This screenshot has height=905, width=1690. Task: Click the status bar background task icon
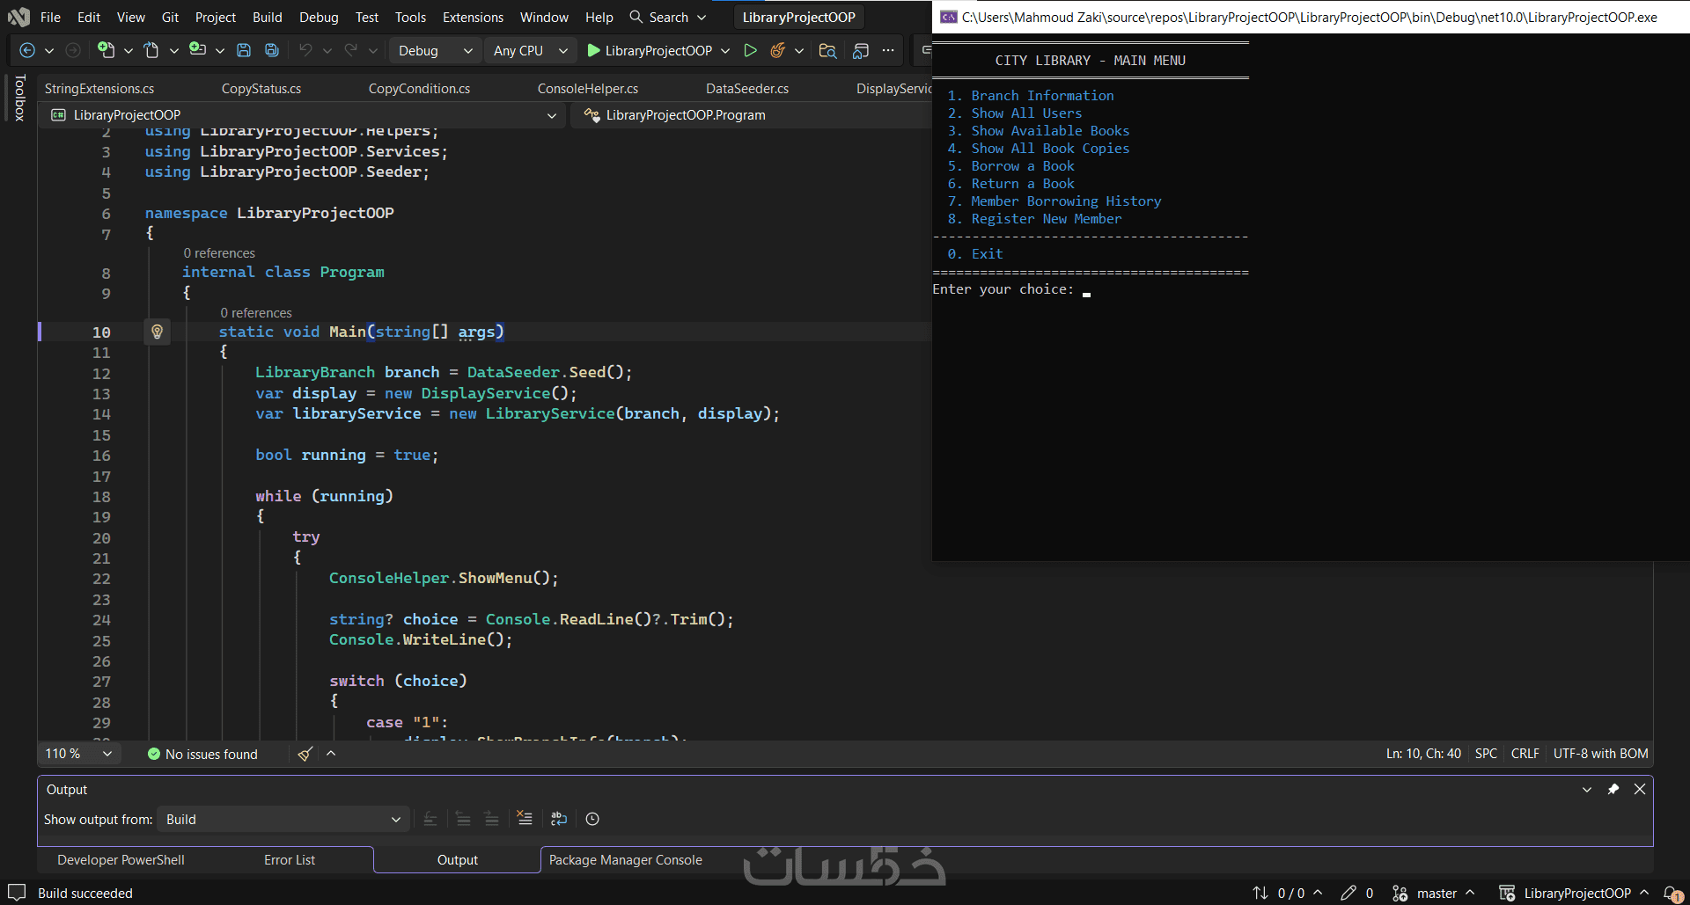17,893
